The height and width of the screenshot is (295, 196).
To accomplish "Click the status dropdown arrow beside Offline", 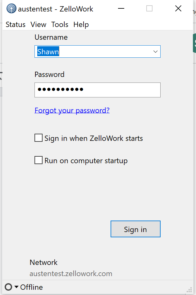I will [16, 287].
